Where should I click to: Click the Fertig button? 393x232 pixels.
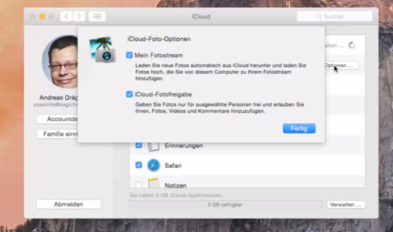[x=299, y=128]
